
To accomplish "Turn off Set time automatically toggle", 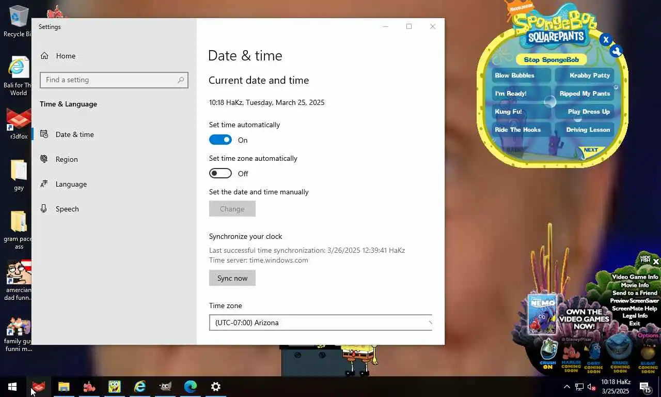I will coord(221,140).
